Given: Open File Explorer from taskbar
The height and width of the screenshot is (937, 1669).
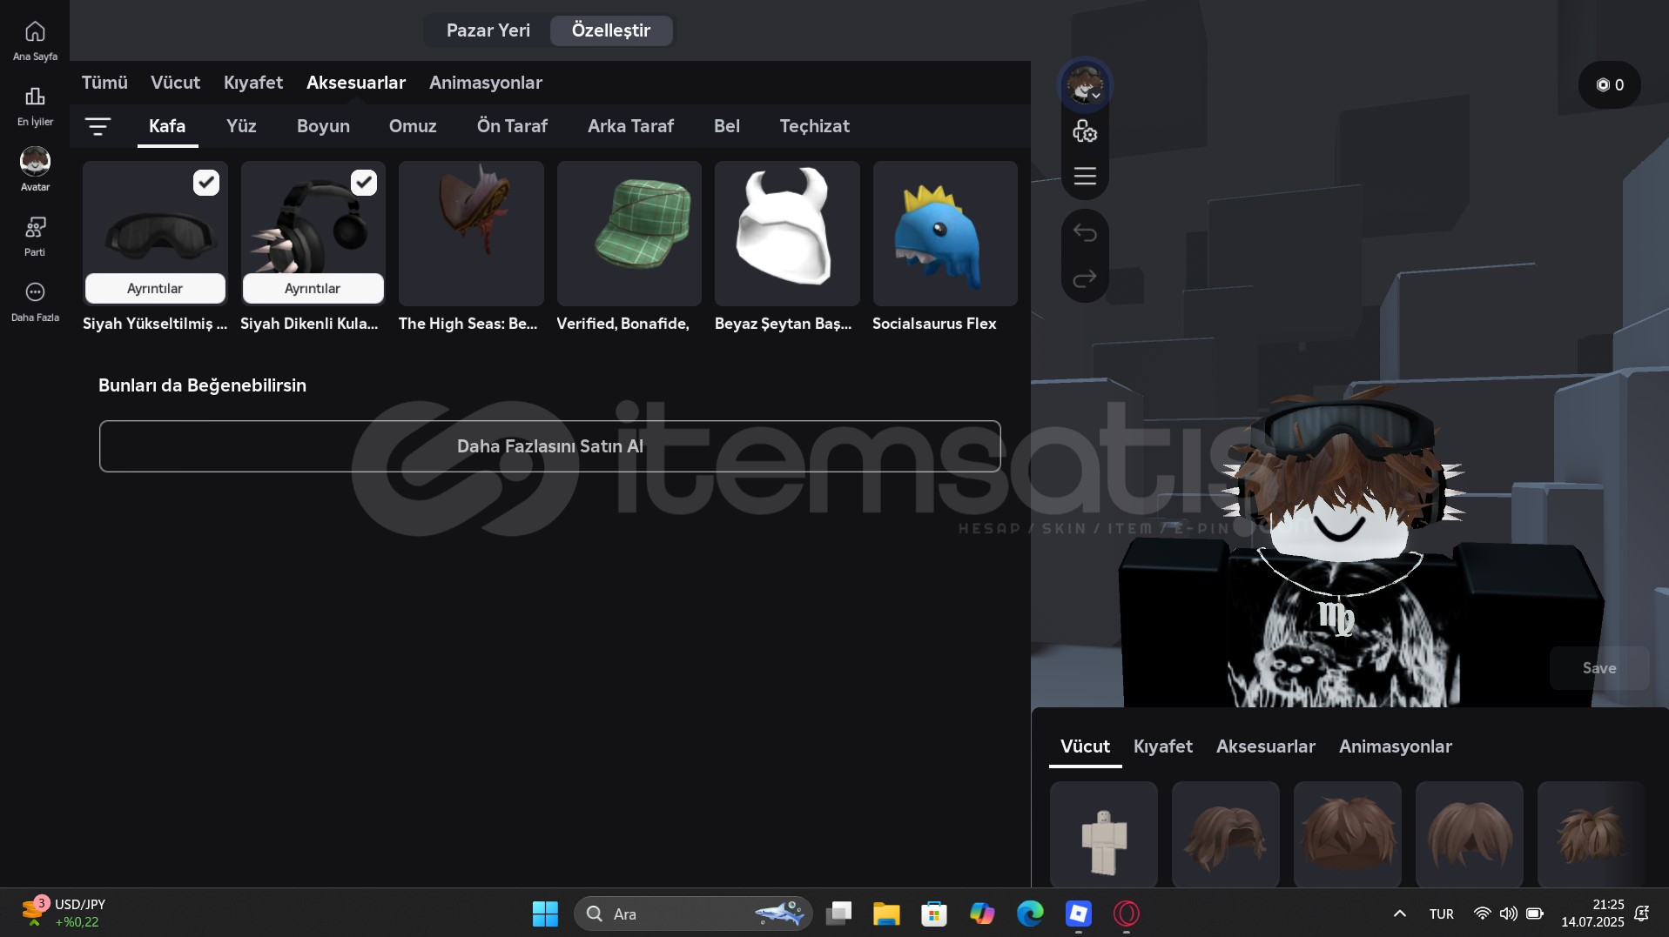Looking at the screenshot, I should pos(886,914).
